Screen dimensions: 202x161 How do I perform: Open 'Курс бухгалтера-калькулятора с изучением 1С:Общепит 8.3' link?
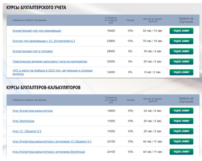click(52, 141)
